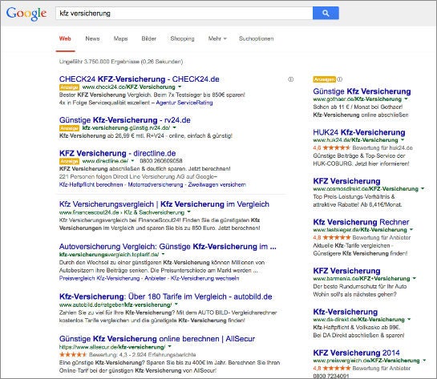
Task: Open dropdown arrow next to allsecur.de URL
Action: pos(169,347)
